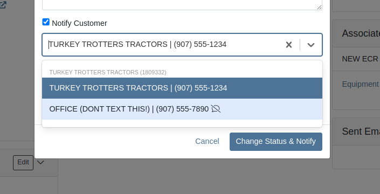
Task: Click the Sent Emails panel heading
Action: tap(361, 131)
